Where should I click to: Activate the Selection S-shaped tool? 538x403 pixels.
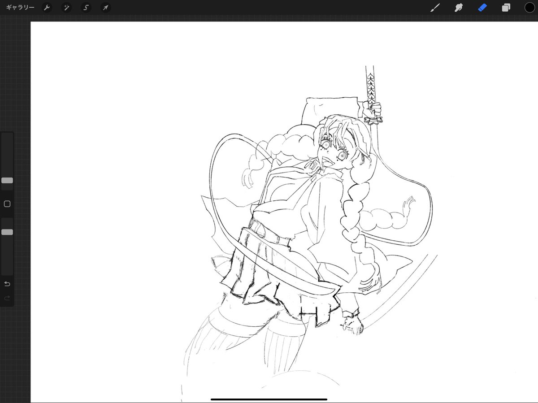tap(86, 8)
